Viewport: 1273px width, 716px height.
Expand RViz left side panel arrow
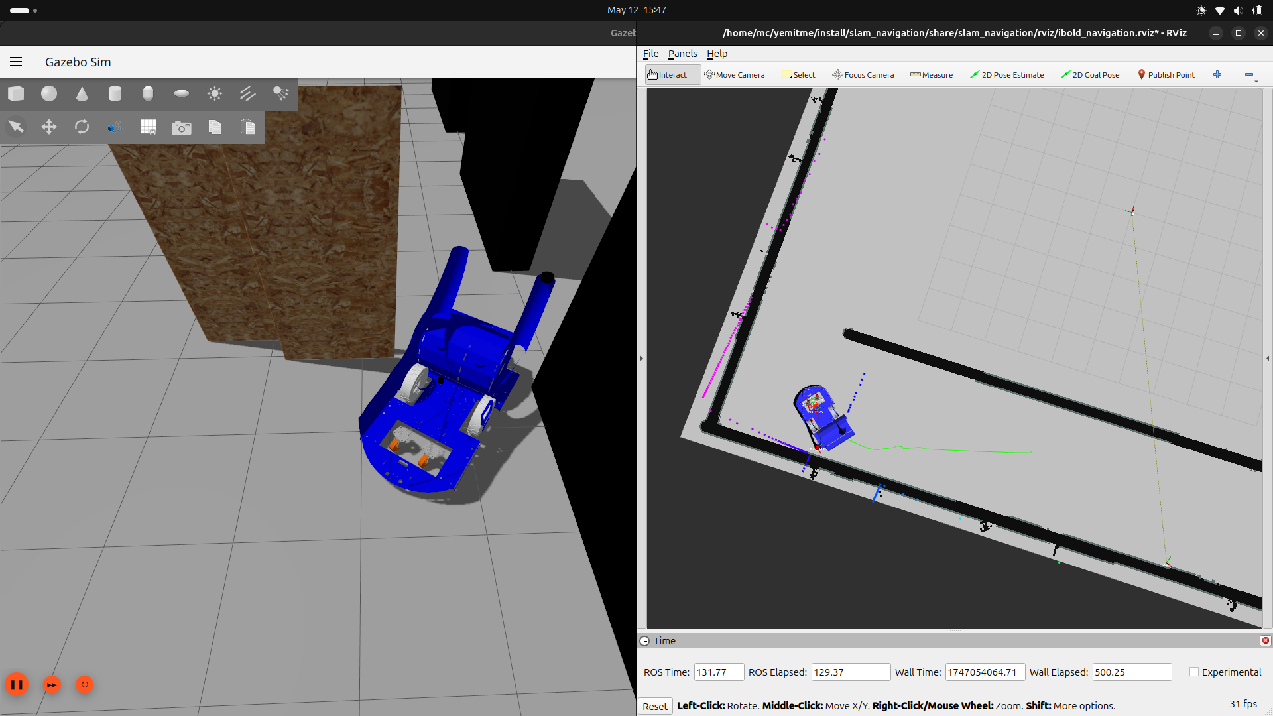pos(641,358)
